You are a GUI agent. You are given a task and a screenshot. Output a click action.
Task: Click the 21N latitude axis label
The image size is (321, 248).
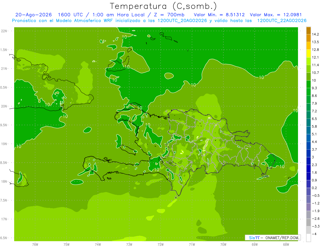(4, 68)
